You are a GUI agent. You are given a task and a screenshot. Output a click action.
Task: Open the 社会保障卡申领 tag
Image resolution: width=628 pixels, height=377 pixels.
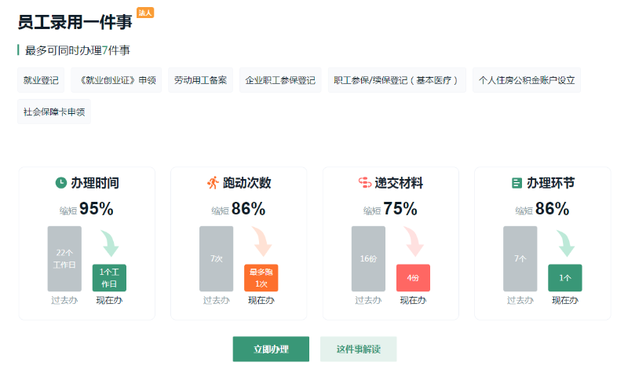54,112
